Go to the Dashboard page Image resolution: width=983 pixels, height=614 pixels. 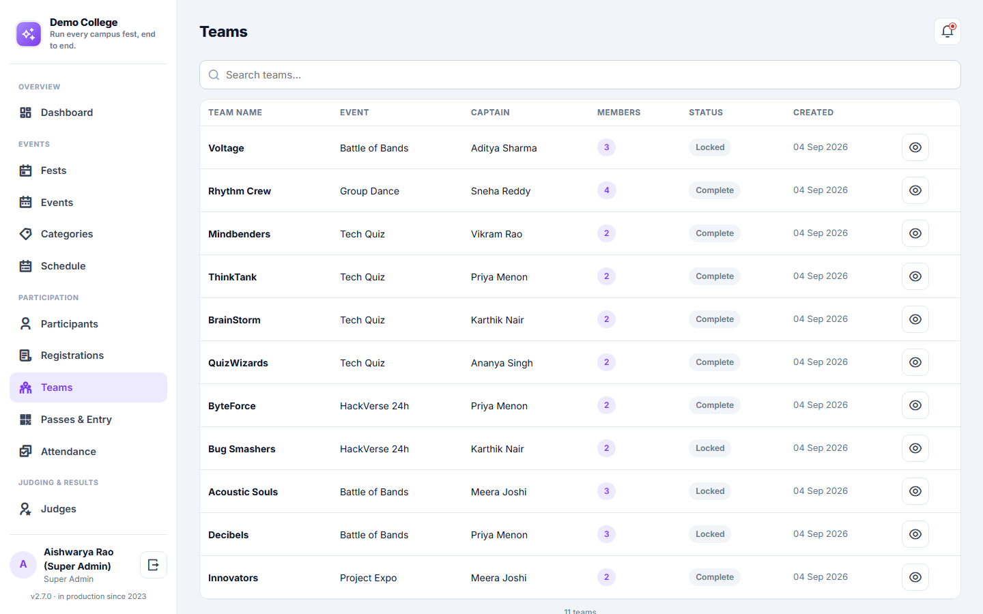click(88, 113)
